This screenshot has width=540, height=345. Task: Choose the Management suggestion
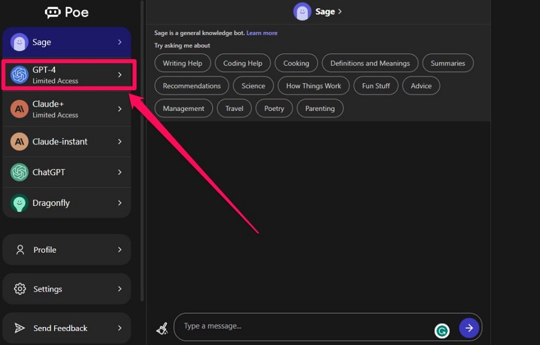pos(184,109)
